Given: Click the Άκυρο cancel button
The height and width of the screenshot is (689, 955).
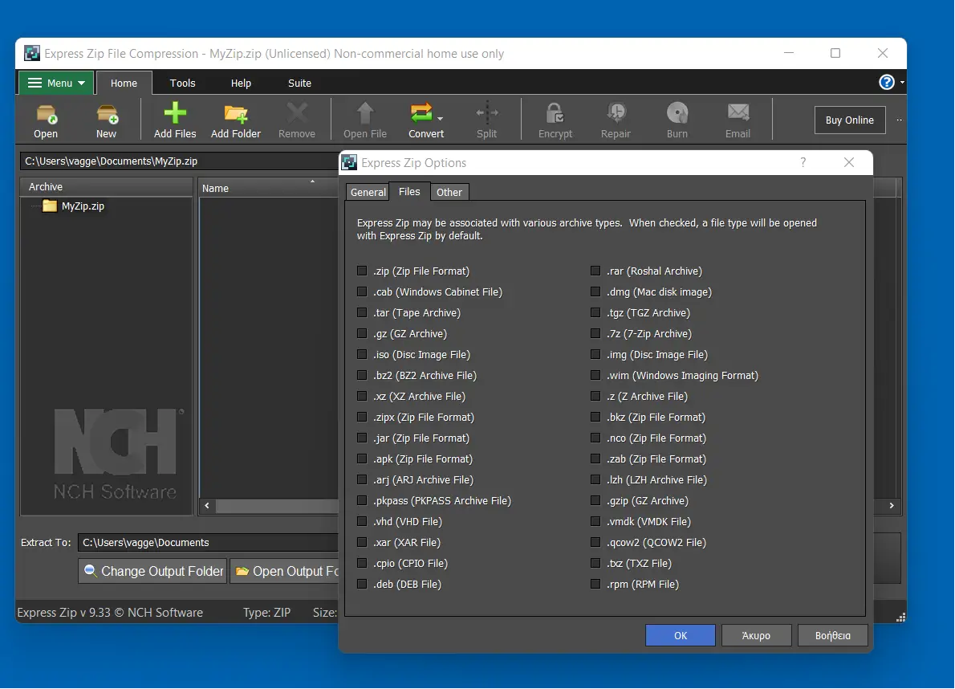Looking at the screenshot, I should [x=757, y=635].
